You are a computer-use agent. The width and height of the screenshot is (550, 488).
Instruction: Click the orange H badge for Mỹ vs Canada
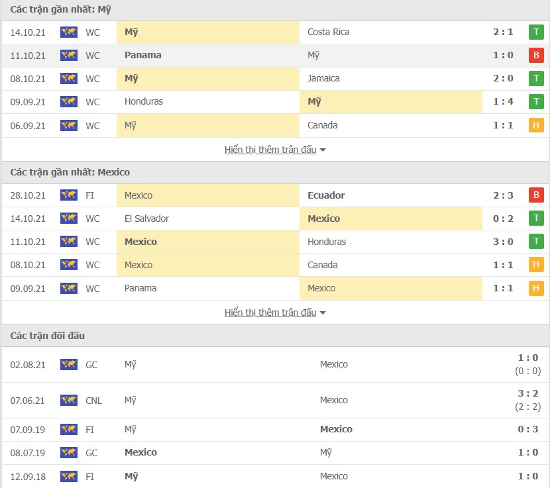[x=536, y=126]
